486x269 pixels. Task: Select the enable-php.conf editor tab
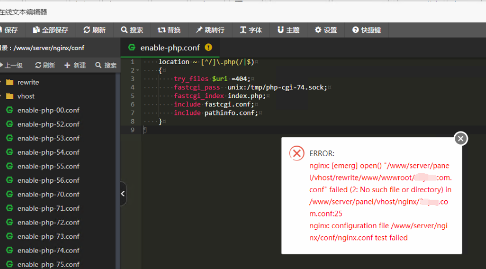pos(169,48)
